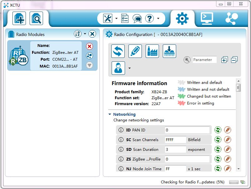Click the scroll down arrow in configuration panel
Screen dimensions: 251x189
(239, 169)
